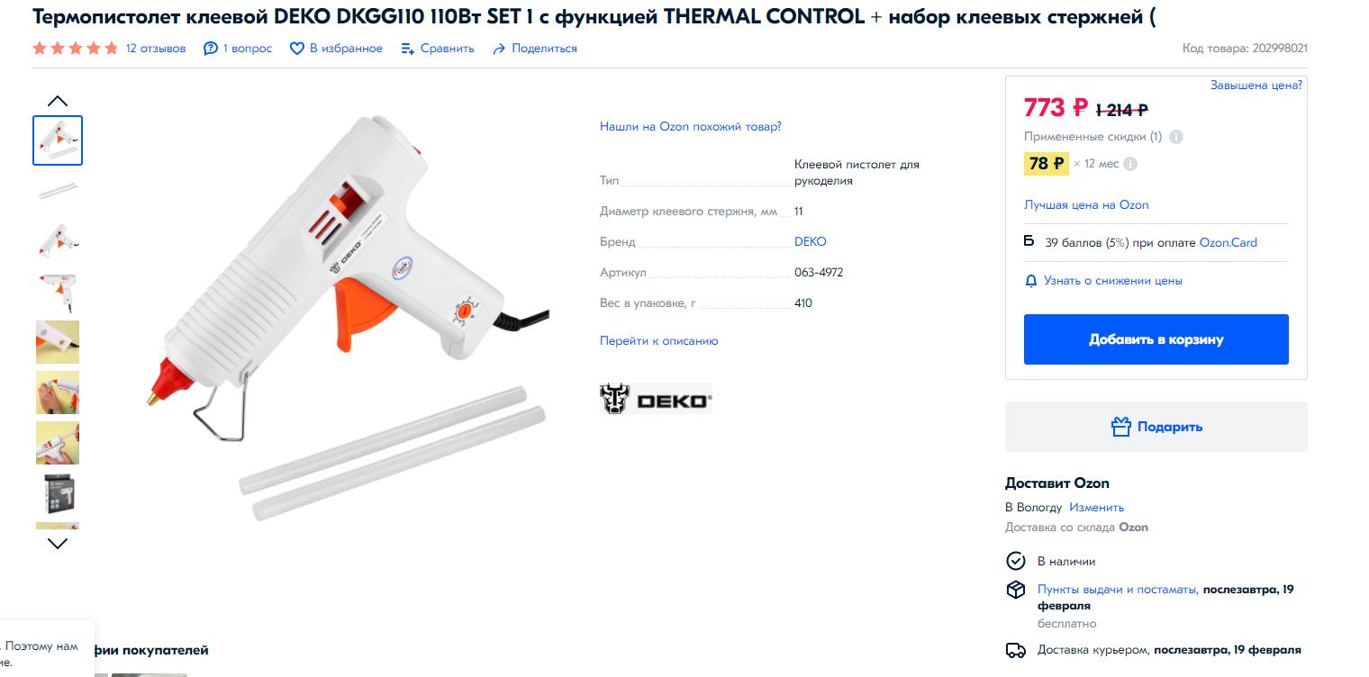The width and height of the screenshot is (1369, 677).
Task: Show previous thumbnails with up chevron
Action: point(58,101)
